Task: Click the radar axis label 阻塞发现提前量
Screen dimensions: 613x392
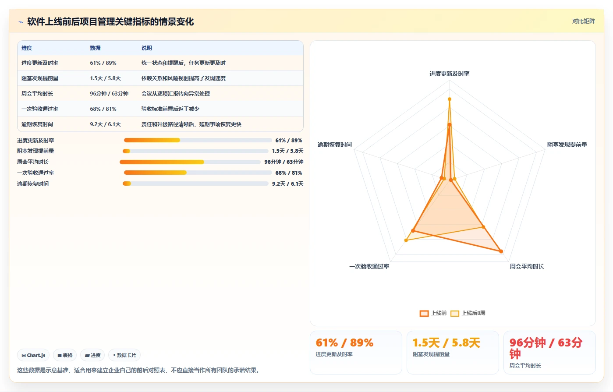Action: pos(567,145)
